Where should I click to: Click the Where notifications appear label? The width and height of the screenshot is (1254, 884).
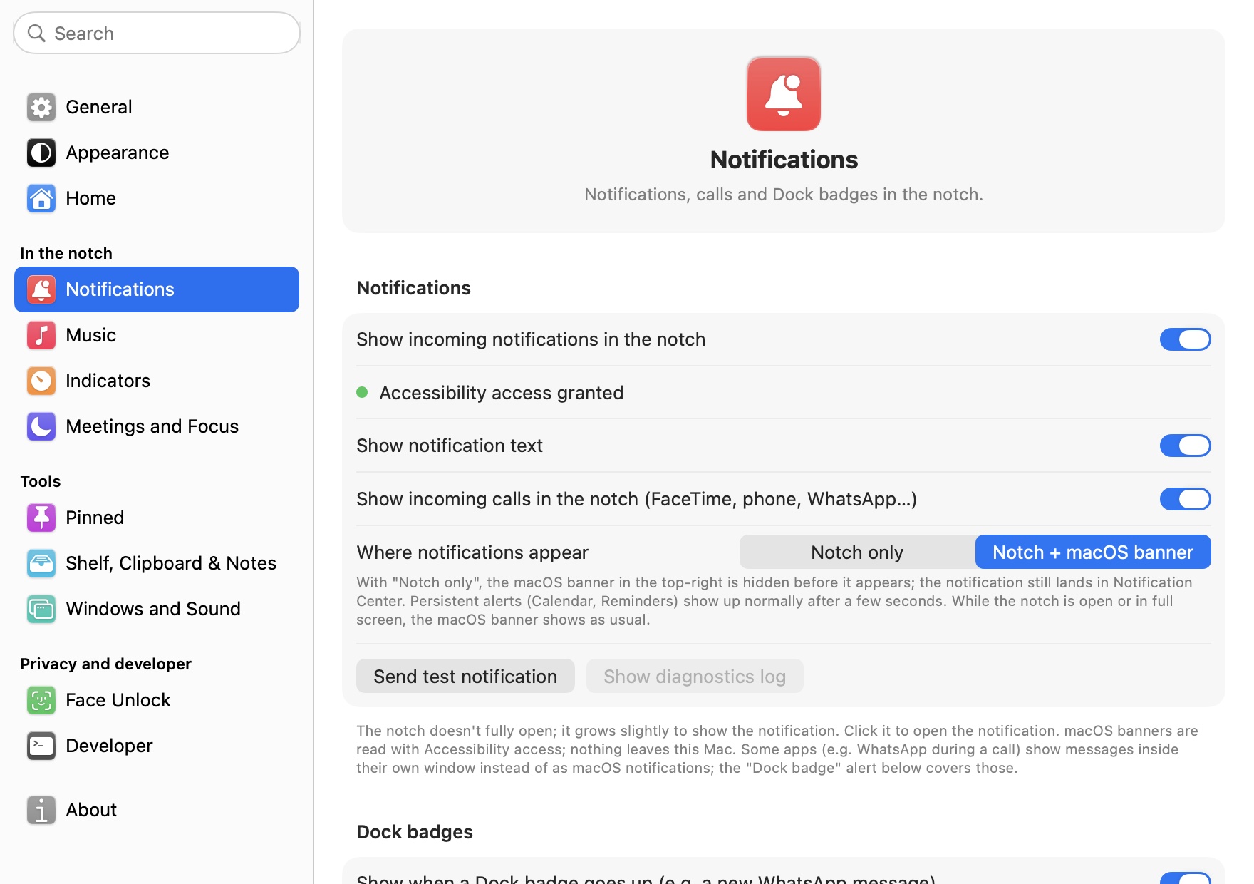(472, 552)
